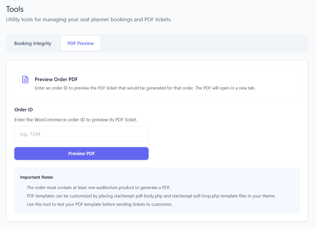Click the WooCommerce order ID helper text
The height and width of the screenshot is (229, 316).
(x=76, y=120)
